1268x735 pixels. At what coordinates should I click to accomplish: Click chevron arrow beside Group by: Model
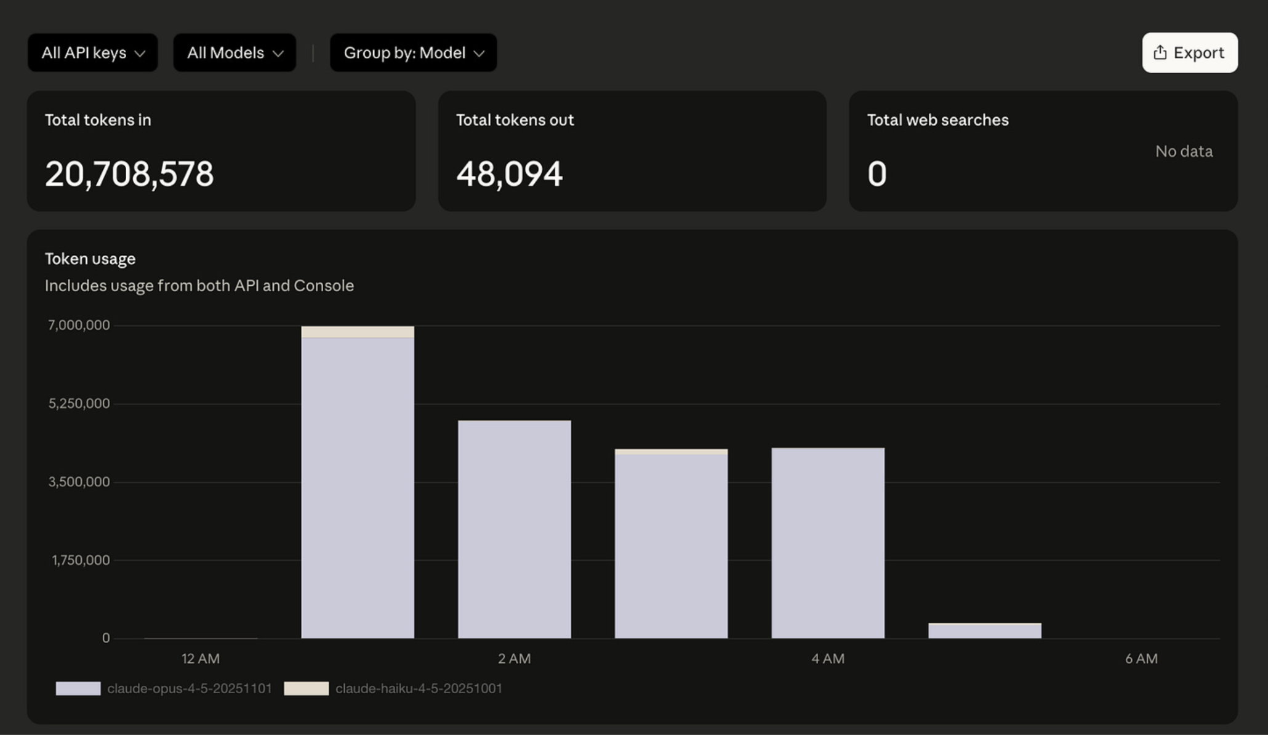point(480,54)
